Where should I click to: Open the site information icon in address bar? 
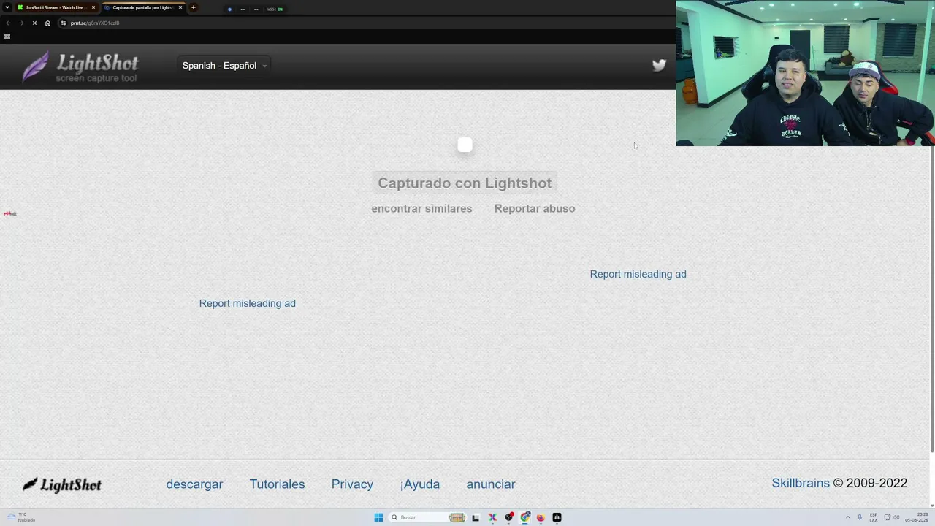(64, 23)
